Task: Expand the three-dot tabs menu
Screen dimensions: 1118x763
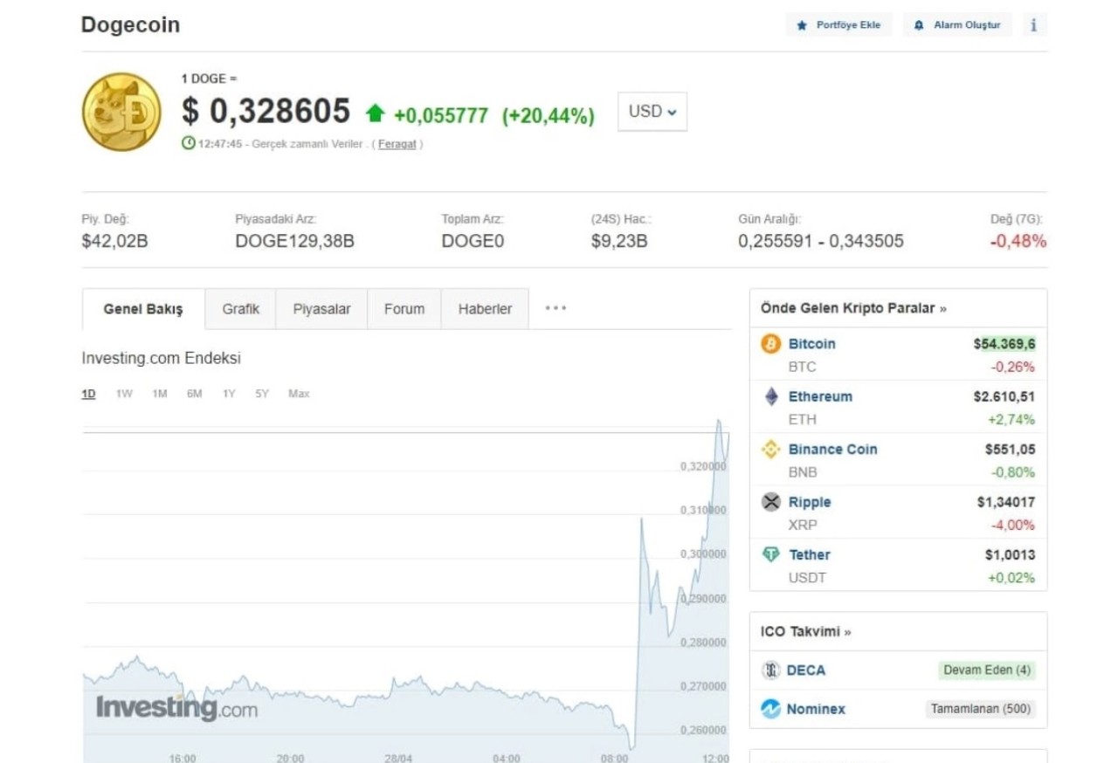Action: pos(556,307)
